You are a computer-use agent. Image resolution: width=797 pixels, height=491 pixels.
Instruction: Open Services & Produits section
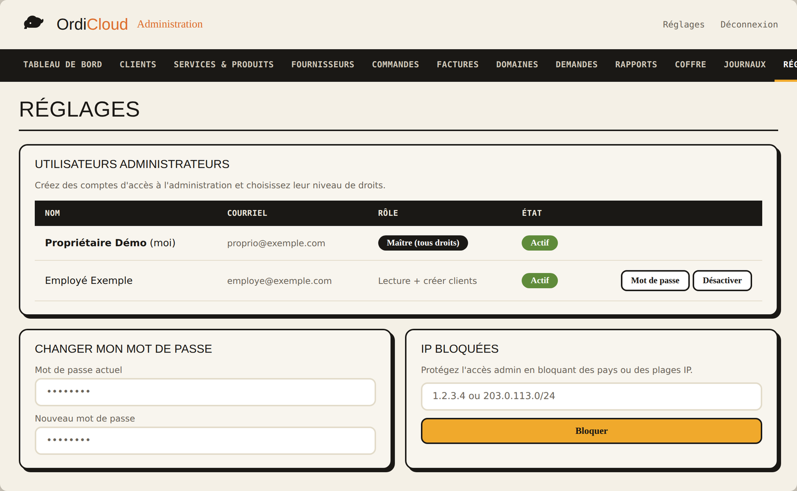point(224,65)
